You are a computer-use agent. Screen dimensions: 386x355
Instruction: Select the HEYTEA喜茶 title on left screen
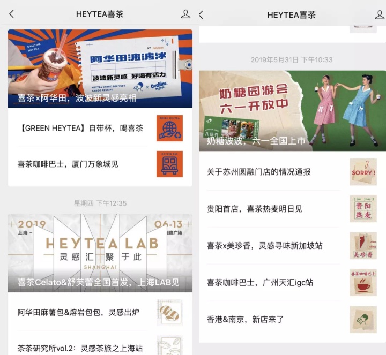100,14
